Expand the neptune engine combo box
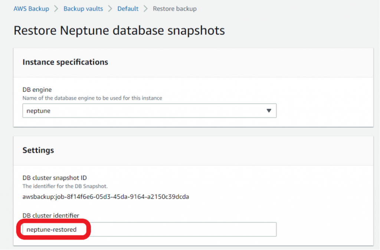This screenshot has height=250, width=380. [148, 110]
